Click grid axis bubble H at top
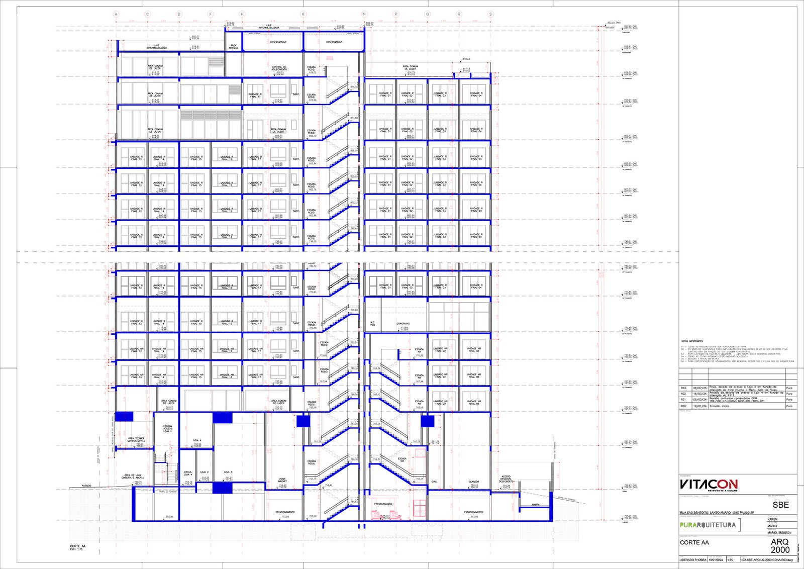 [x=242, y=15]
